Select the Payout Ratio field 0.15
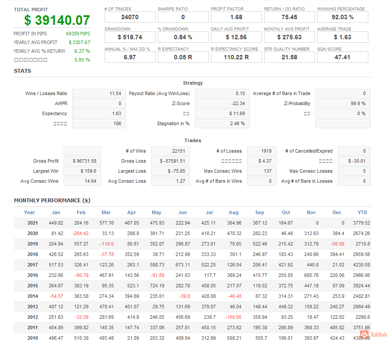 [222, 94]
